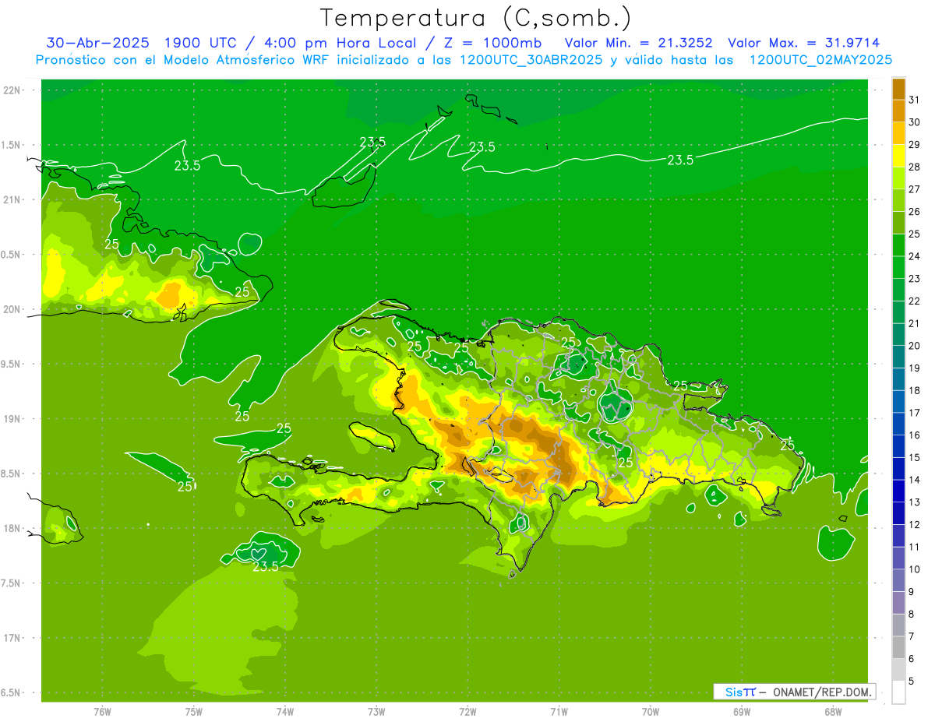Screen dimensions: 935x722
Task: Click 'Valor Min. = 21.3252' text
Action: pos(639,43)
